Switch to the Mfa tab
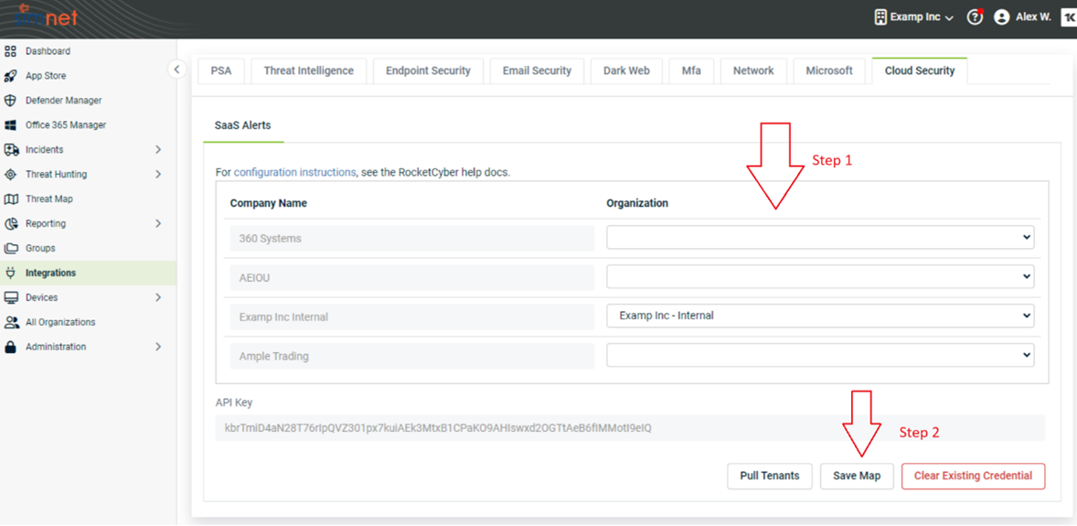The image size is (1077, 526). point(691,70)
